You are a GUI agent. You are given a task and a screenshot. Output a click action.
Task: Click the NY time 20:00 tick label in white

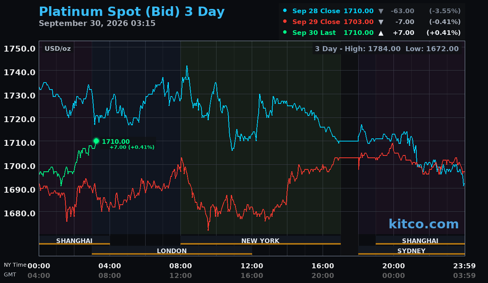point(393,266)
